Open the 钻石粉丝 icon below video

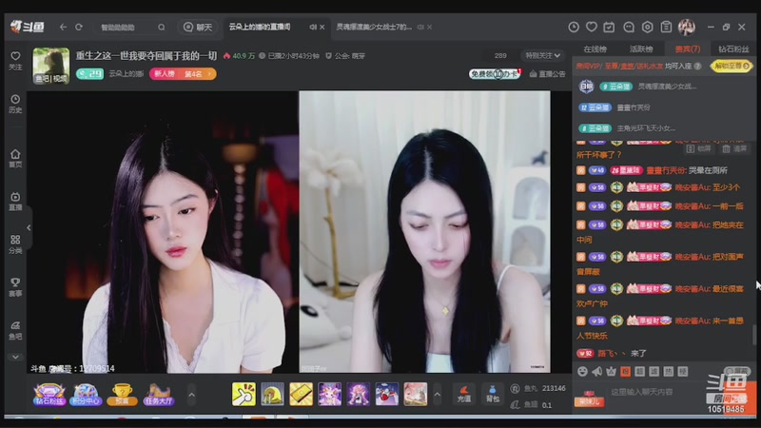(x=49, y=394)
